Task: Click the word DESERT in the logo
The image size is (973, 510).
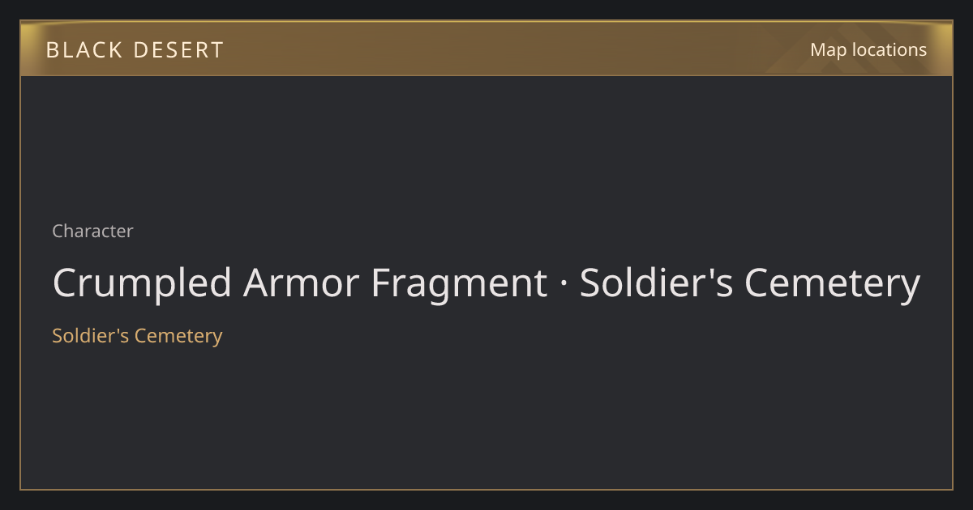Action: pos(178,50)
